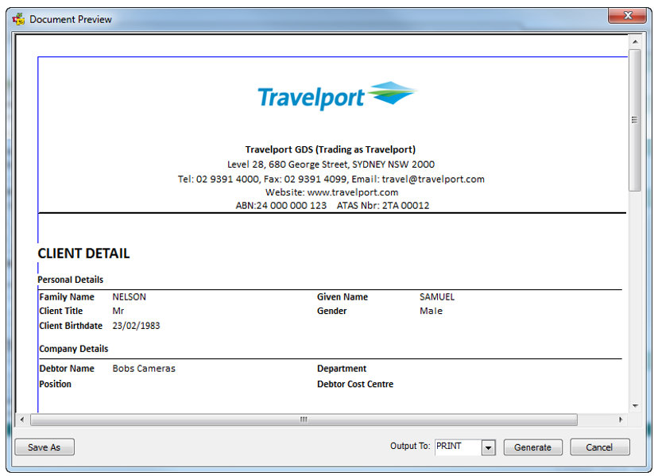The width and height of the screenshot is (654, 476).
Task: Click the Generate button
Action: tap(532, 447)
